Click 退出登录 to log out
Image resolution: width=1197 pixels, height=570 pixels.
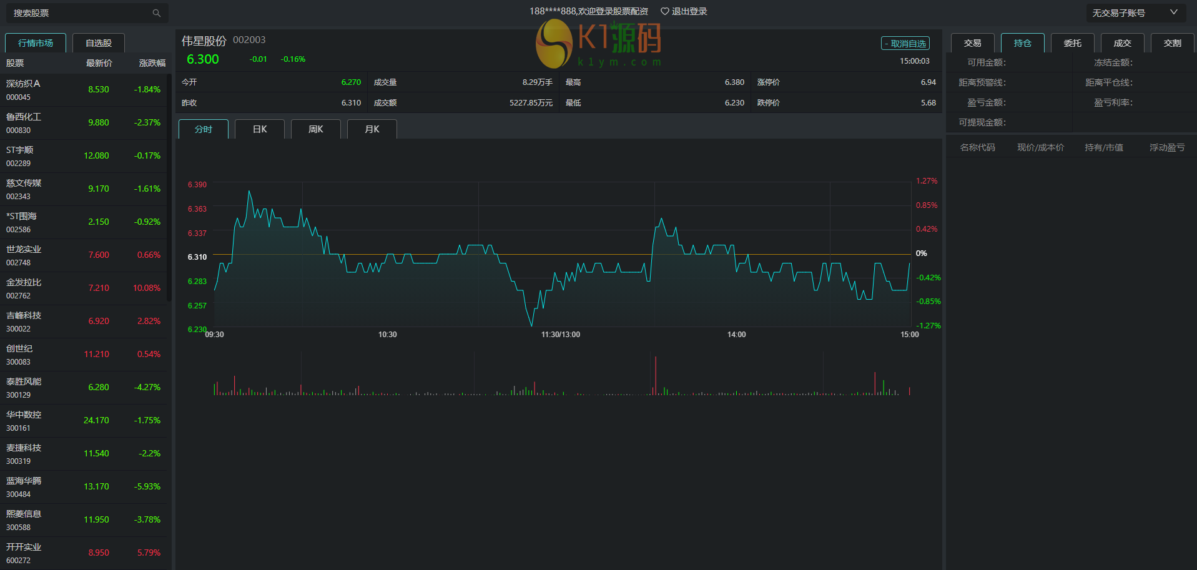(x=689, y=11)
